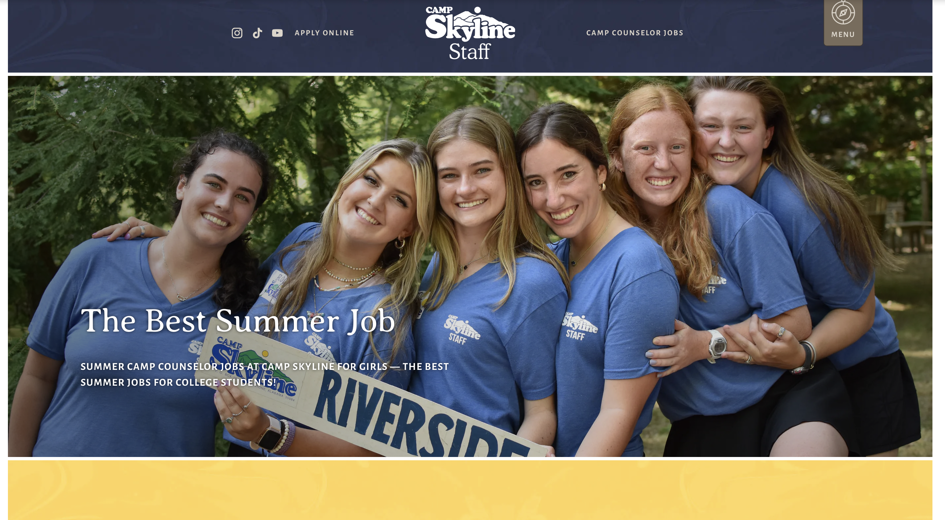Click the compass icon in Menu button

[843, 13]
